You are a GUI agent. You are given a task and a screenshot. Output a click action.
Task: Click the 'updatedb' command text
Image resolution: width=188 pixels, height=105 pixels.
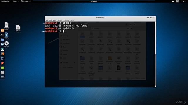click(x=68, y=28)
